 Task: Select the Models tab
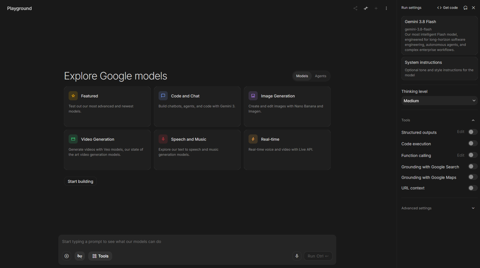(302, 76)
